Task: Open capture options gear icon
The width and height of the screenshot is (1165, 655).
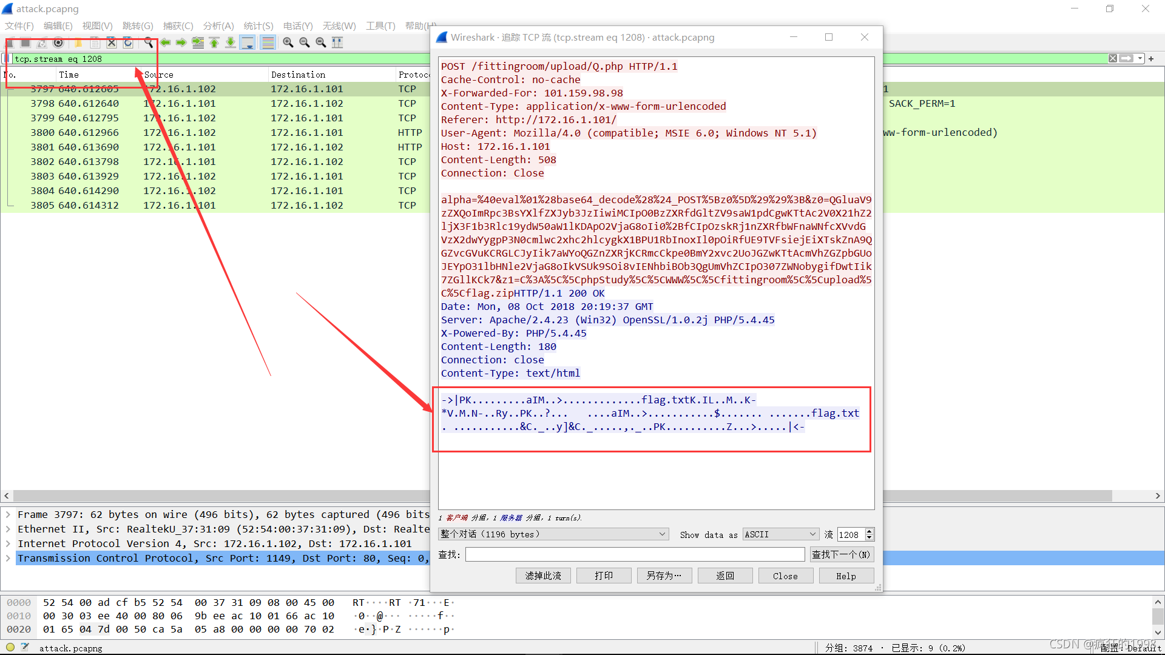Action: tap(58, 42)
